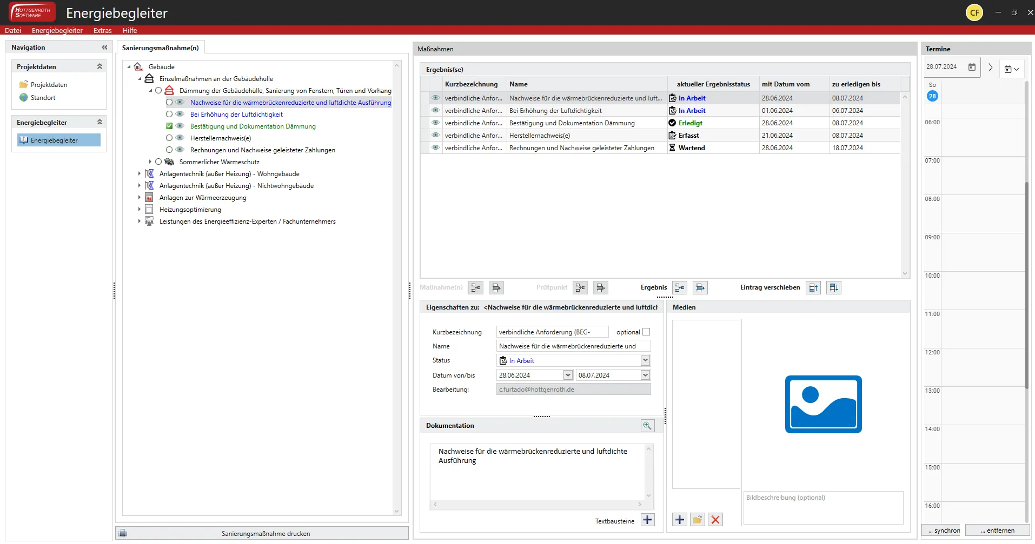
Task: Click the synchron button in Termine
Action: [x=942, y=530]
